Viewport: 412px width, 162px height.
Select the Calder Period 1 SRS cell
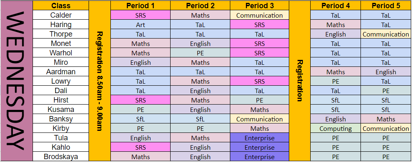(140, 15)
